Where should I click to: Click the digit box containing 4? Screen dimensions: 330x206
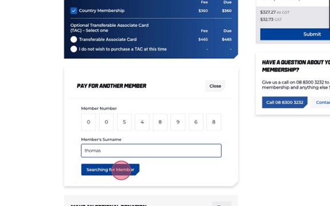(x=142, y=122)
